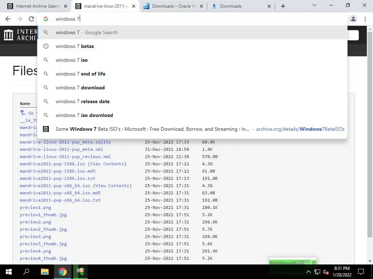This screenshot has height=279, width=373.
Task: Open Chrome's three-dot menu
Action: point(365,19)
